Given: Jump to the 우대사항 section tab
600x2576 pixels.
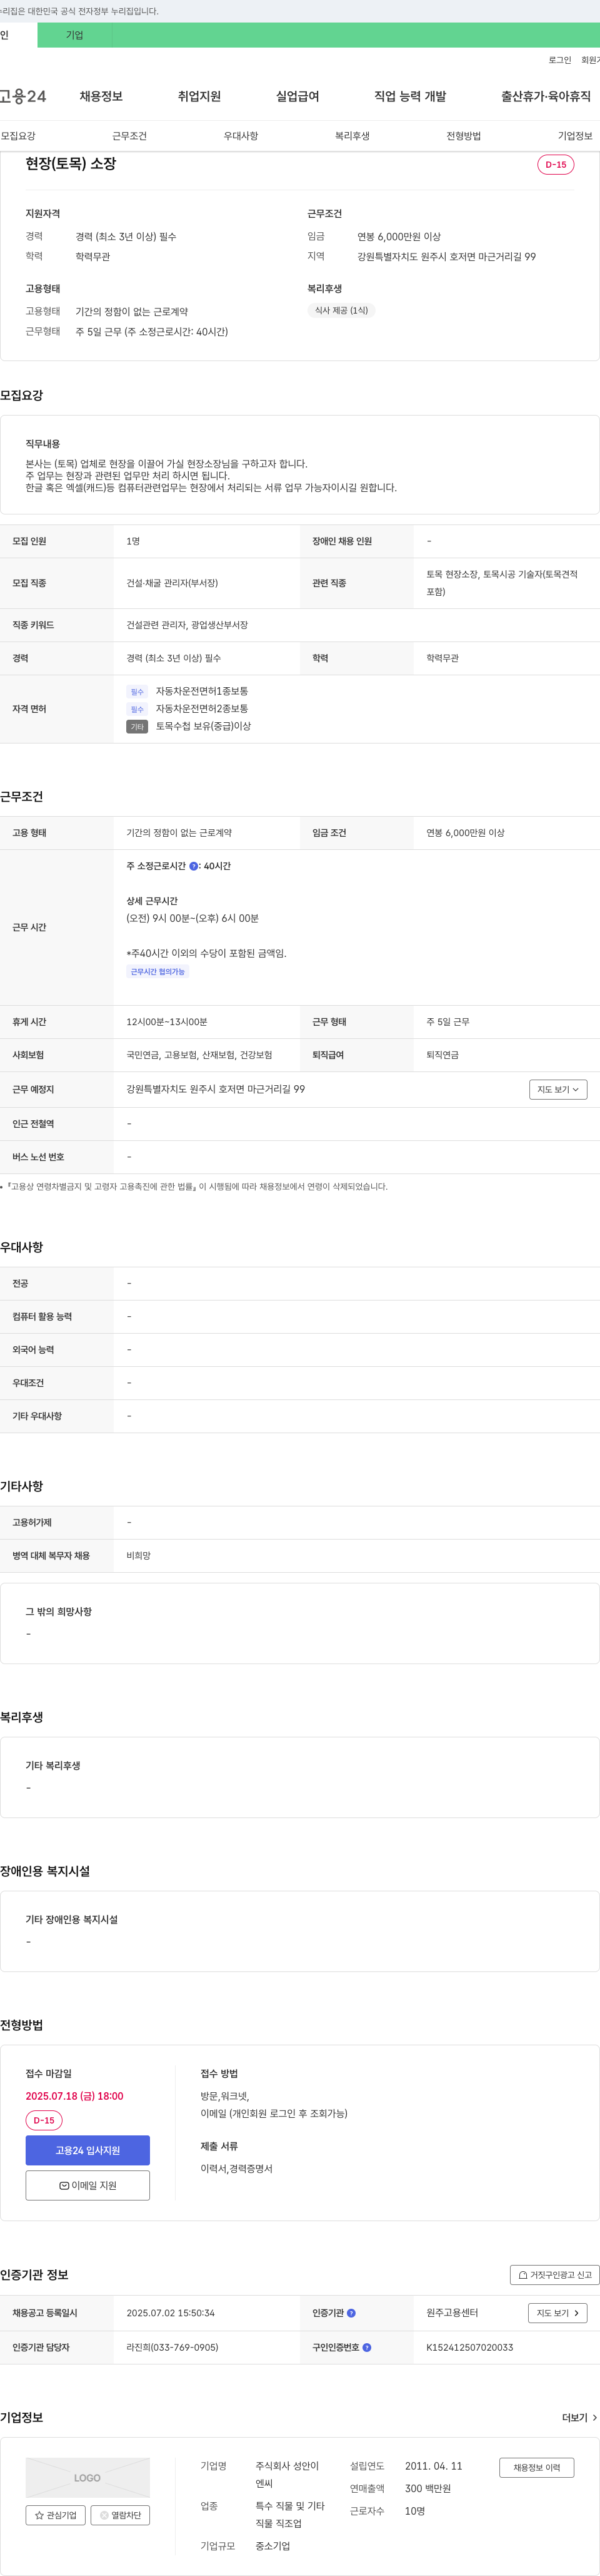Looking at the screenshot, I should pyautogui.click(x=241, y=136).
